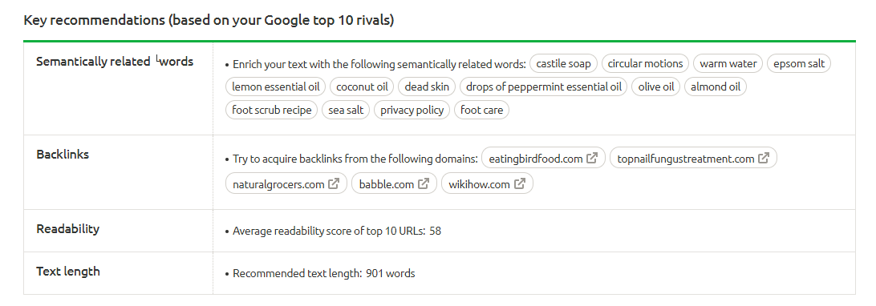Click the recommended text length value

(391, 274)
